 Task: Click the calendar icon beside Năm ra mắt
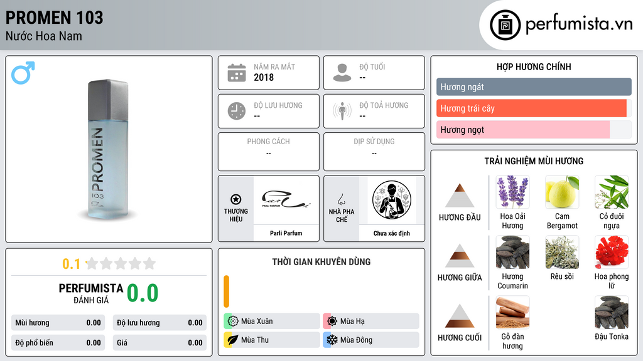[237, 73]
